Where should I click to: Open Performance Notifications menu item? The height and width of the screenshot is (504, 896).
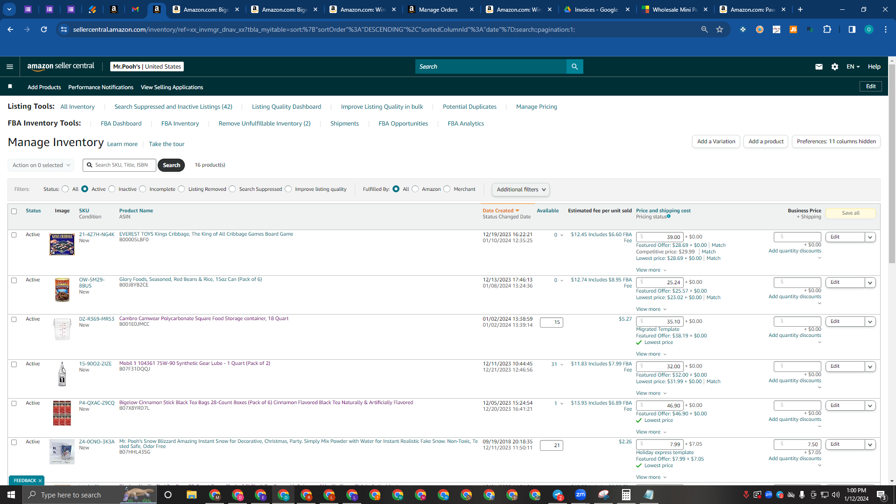101,87
